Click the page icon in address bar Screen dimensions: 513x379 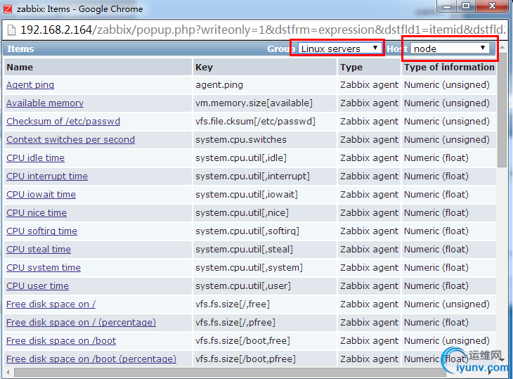point(11,30)
